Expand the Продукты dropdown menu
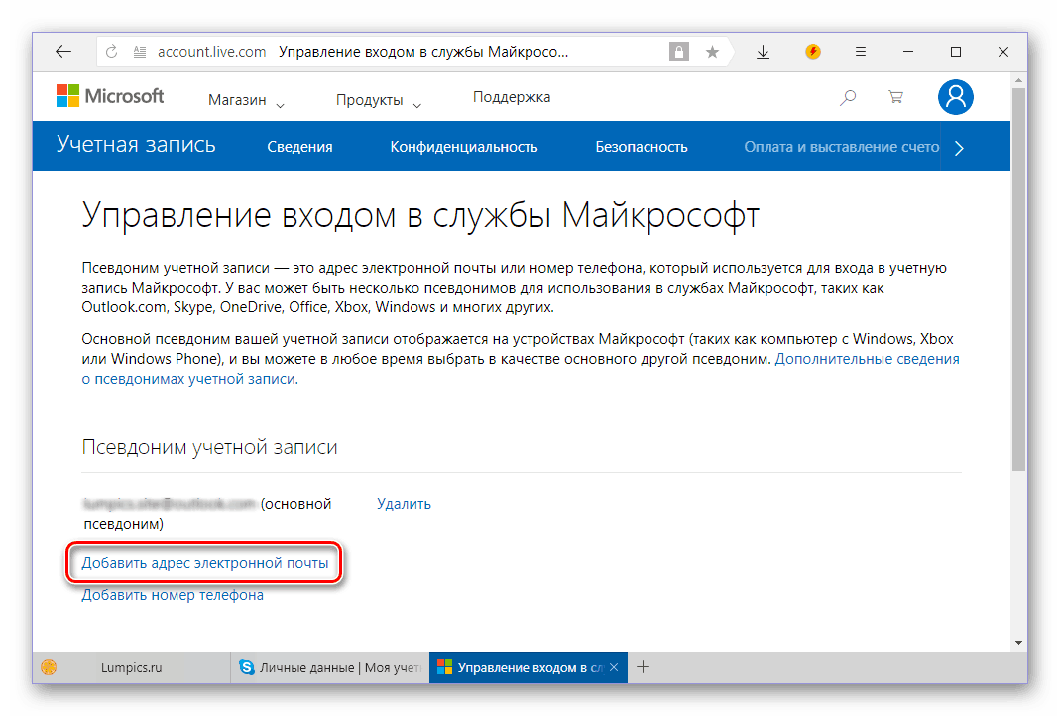 click(378, 100)
